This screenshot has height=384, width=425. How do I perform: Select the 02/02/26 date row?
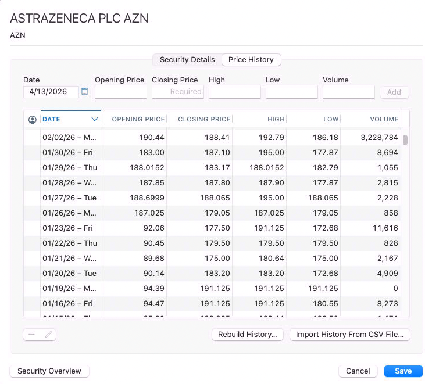coord(212,138)
